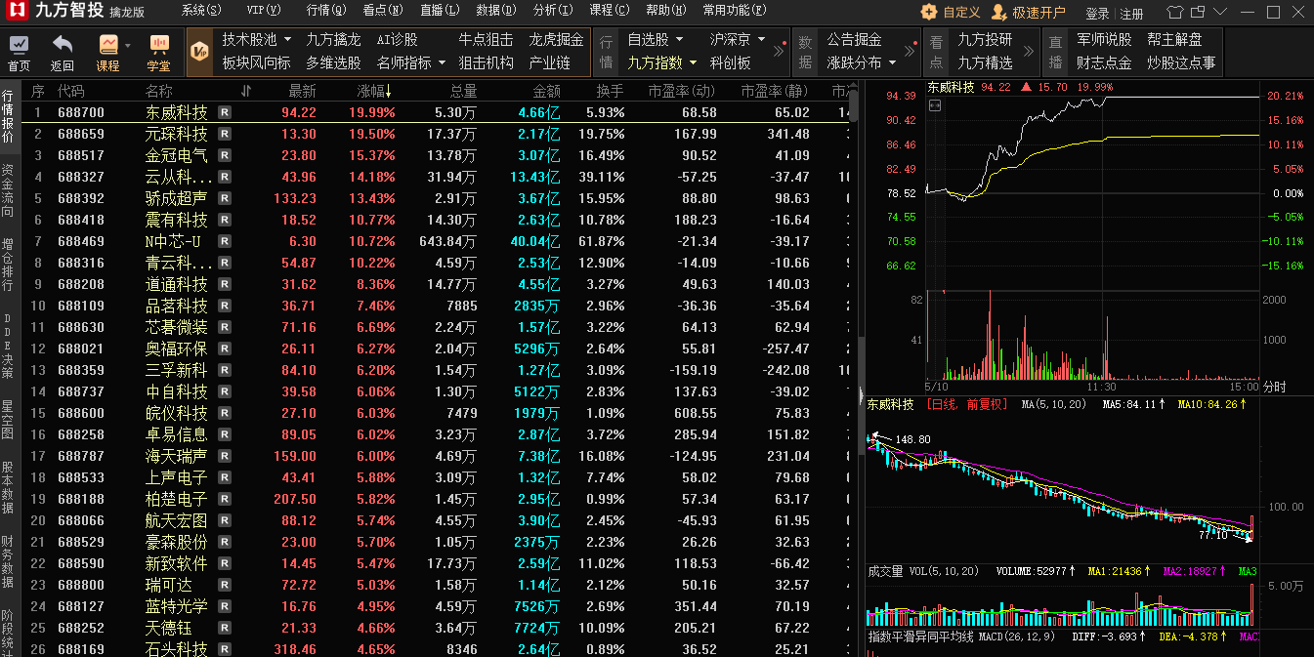Click the 极速开户 fast account icon
Image resolution: width=1314 pixels, height=657 pixels.
pyautogui.click(x=998, y=13)
